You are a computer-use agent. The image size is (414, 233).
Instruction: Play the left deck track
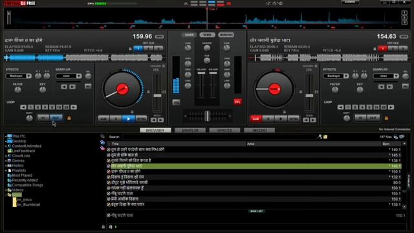pos(128,119)
